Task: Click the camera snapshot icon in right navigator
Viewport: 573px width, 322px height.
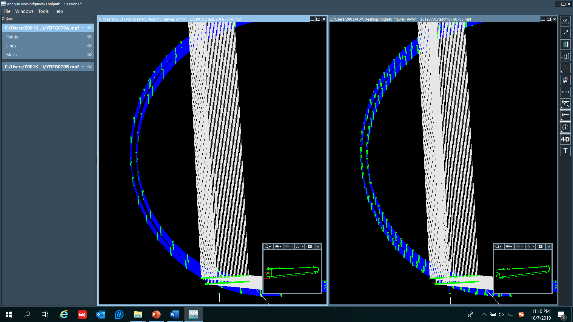Action: point(540,247)
